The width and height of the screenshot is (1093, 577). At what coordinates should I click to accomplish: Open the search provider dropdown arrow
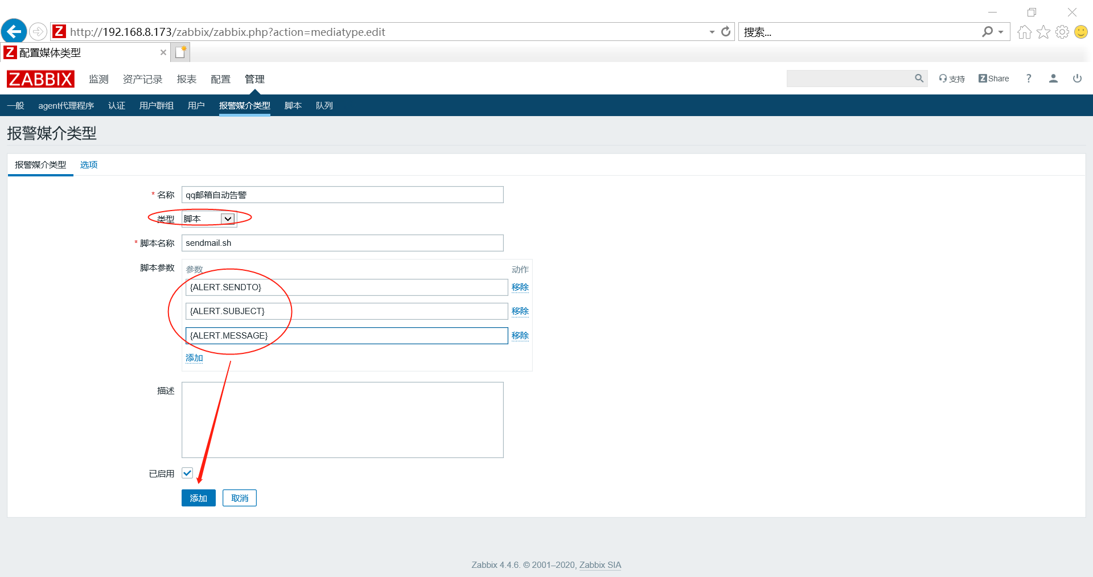point(1001,32)
